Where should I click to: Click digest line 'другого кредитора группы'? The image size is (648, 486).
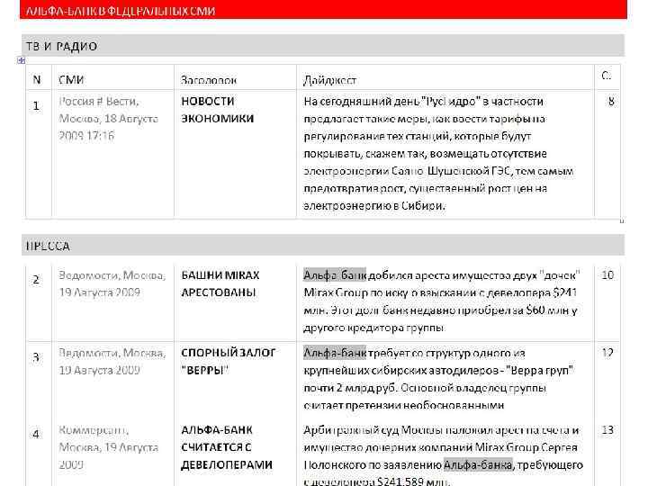[x=374, y=328]
